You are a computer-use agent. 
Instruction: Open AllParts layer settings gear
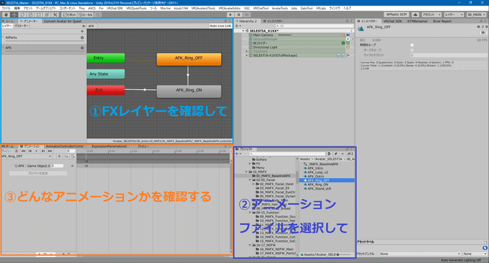(x=82, y=37)
